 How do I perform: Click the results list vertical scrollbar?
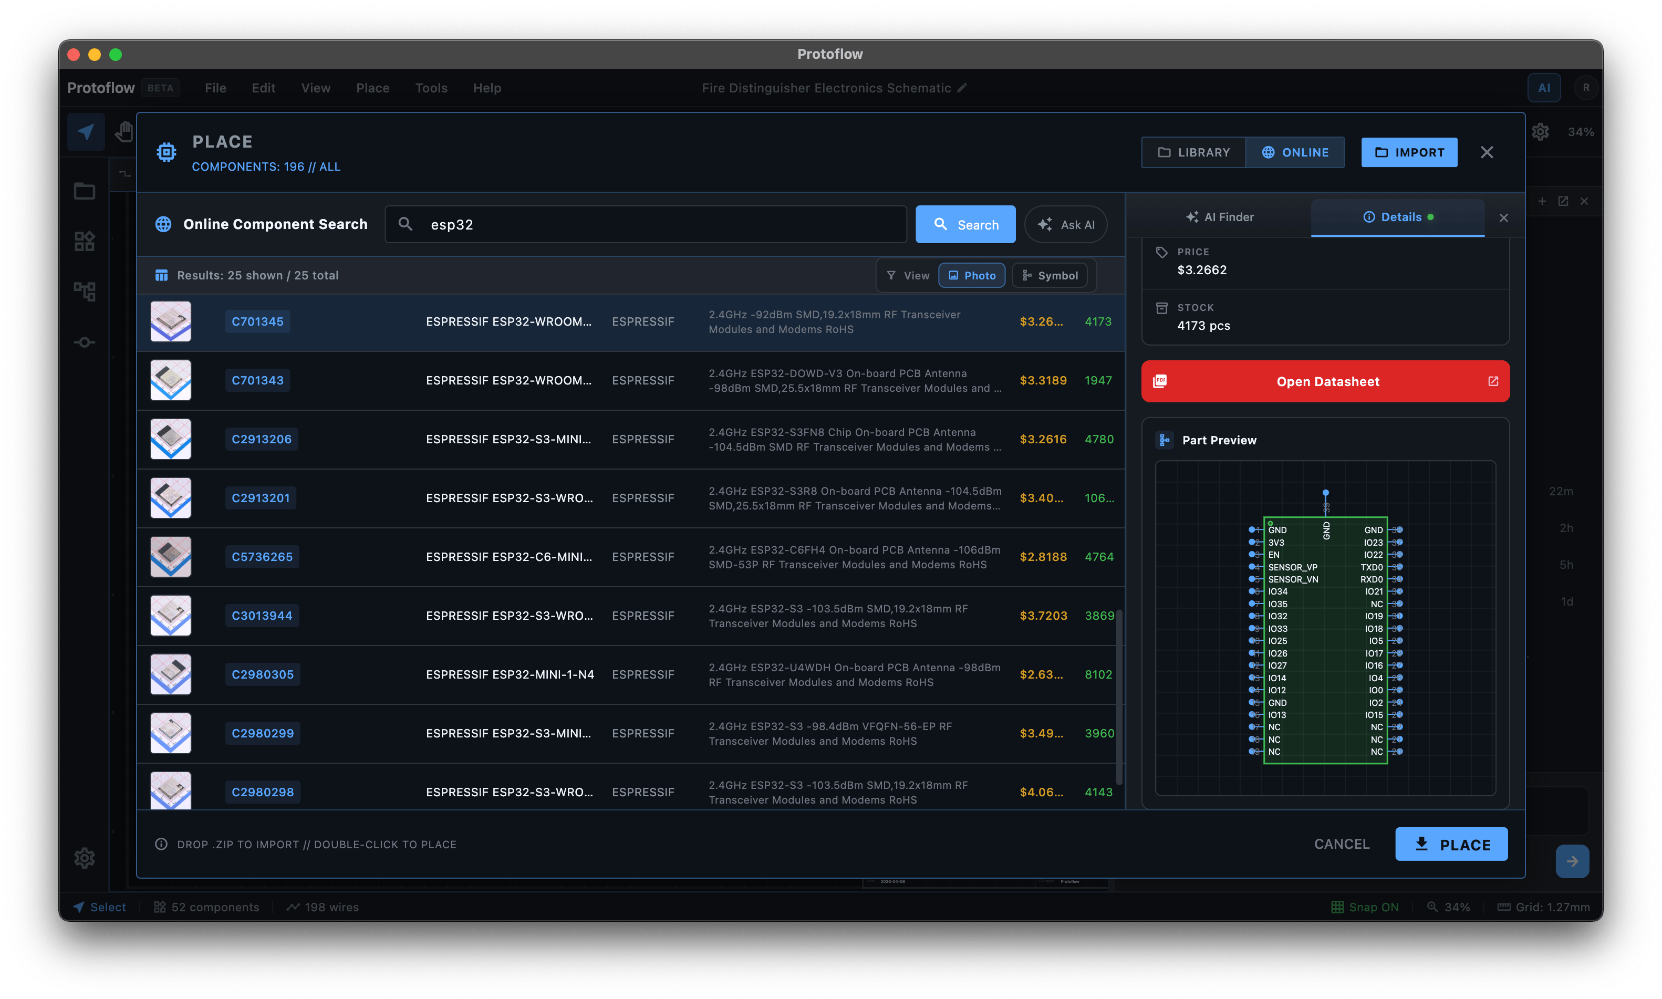tap(1119, 698)
